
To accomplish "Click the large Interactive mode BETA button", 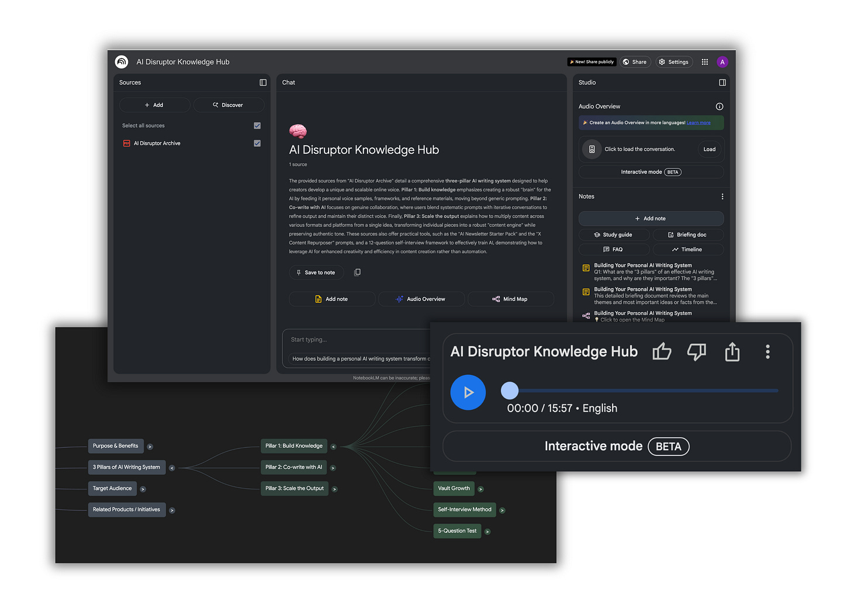I will pyautogui.click(x=617, y=447).
